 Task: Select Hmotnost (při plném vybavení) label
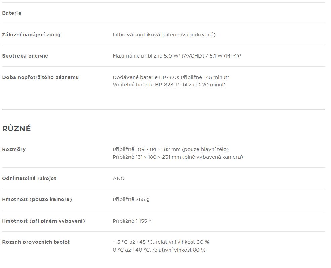coord(43,221)
